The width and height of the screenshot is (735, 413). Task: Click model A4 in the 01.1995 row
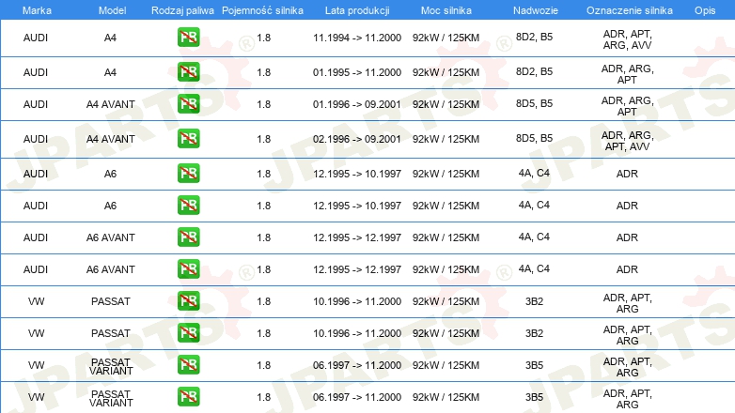tap(110, 72)
